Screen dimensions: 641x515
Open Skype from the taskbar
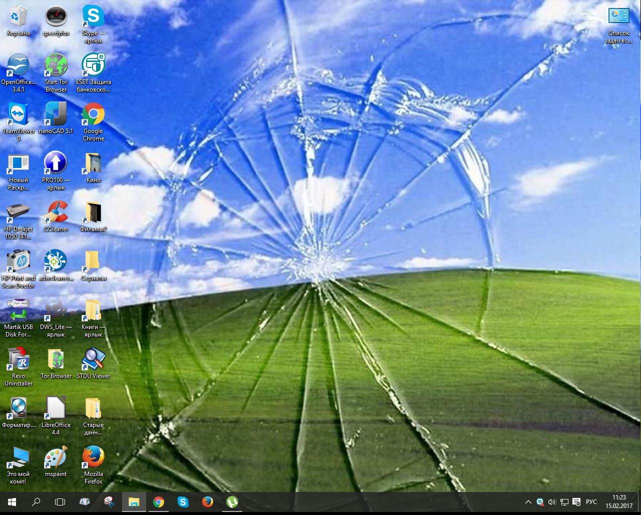click(183, 502)
